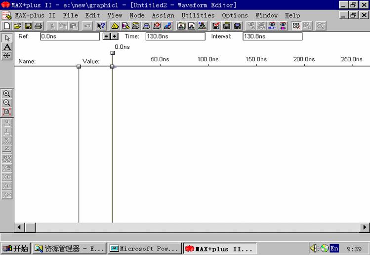Screen dimensions: 370x255
Task: Click the fit in window tool
Action: pyautogui.click(x=7, y=111)
